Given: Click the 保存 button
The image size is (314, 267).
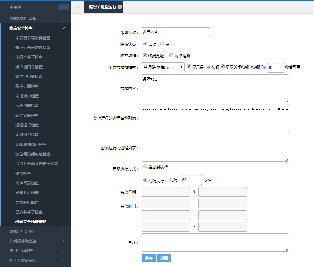Looking at the screenshot, I should pos(149,258).
